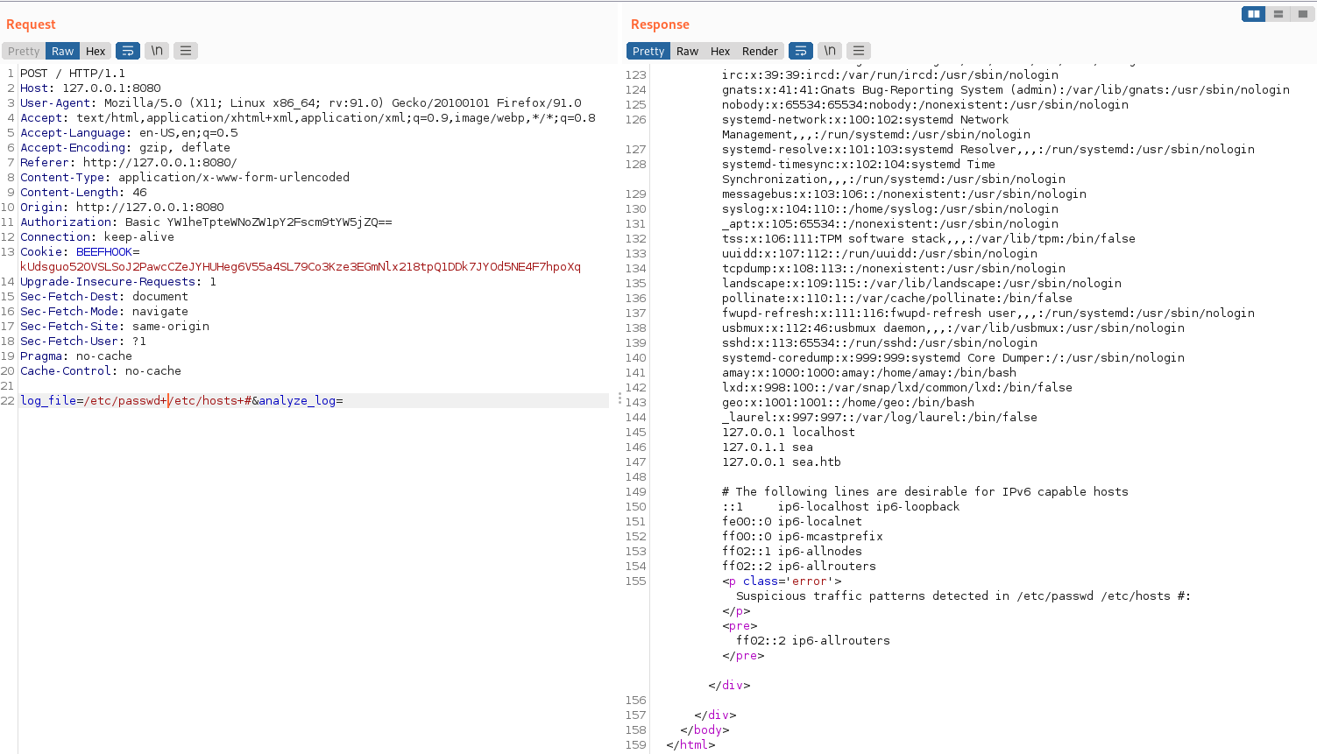Image resolution: width=1317 pixels, height=754 pixels.
Task: Select the Response Pretty tab
Action: (648, 51)
